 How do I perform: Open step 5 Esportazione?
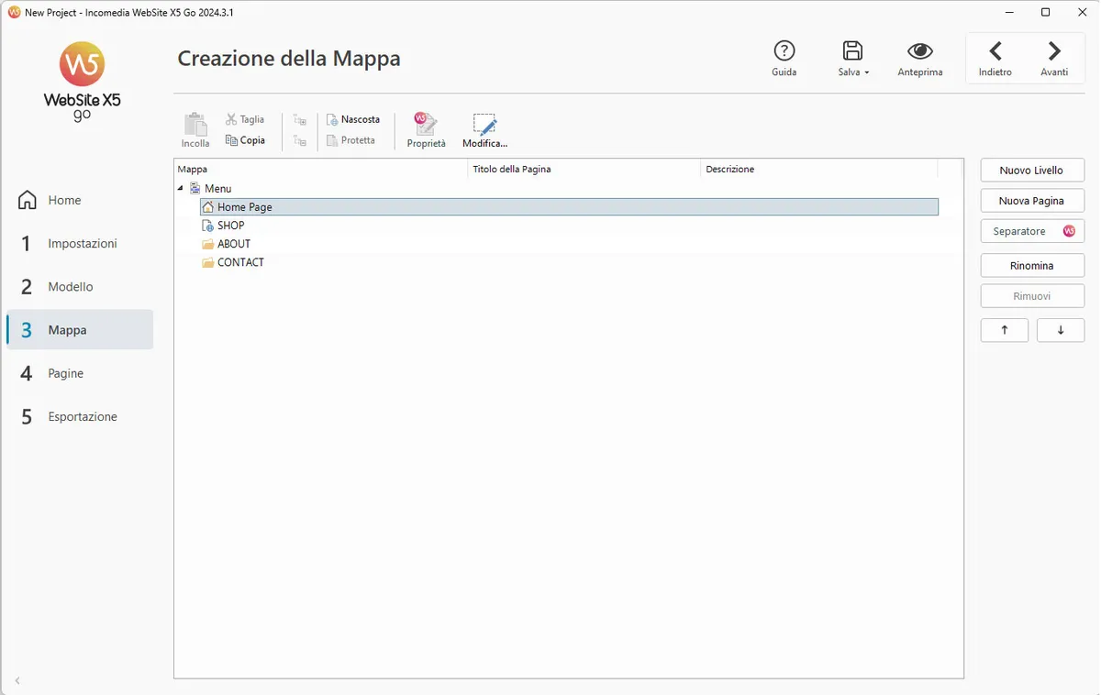tap(80, 416)
